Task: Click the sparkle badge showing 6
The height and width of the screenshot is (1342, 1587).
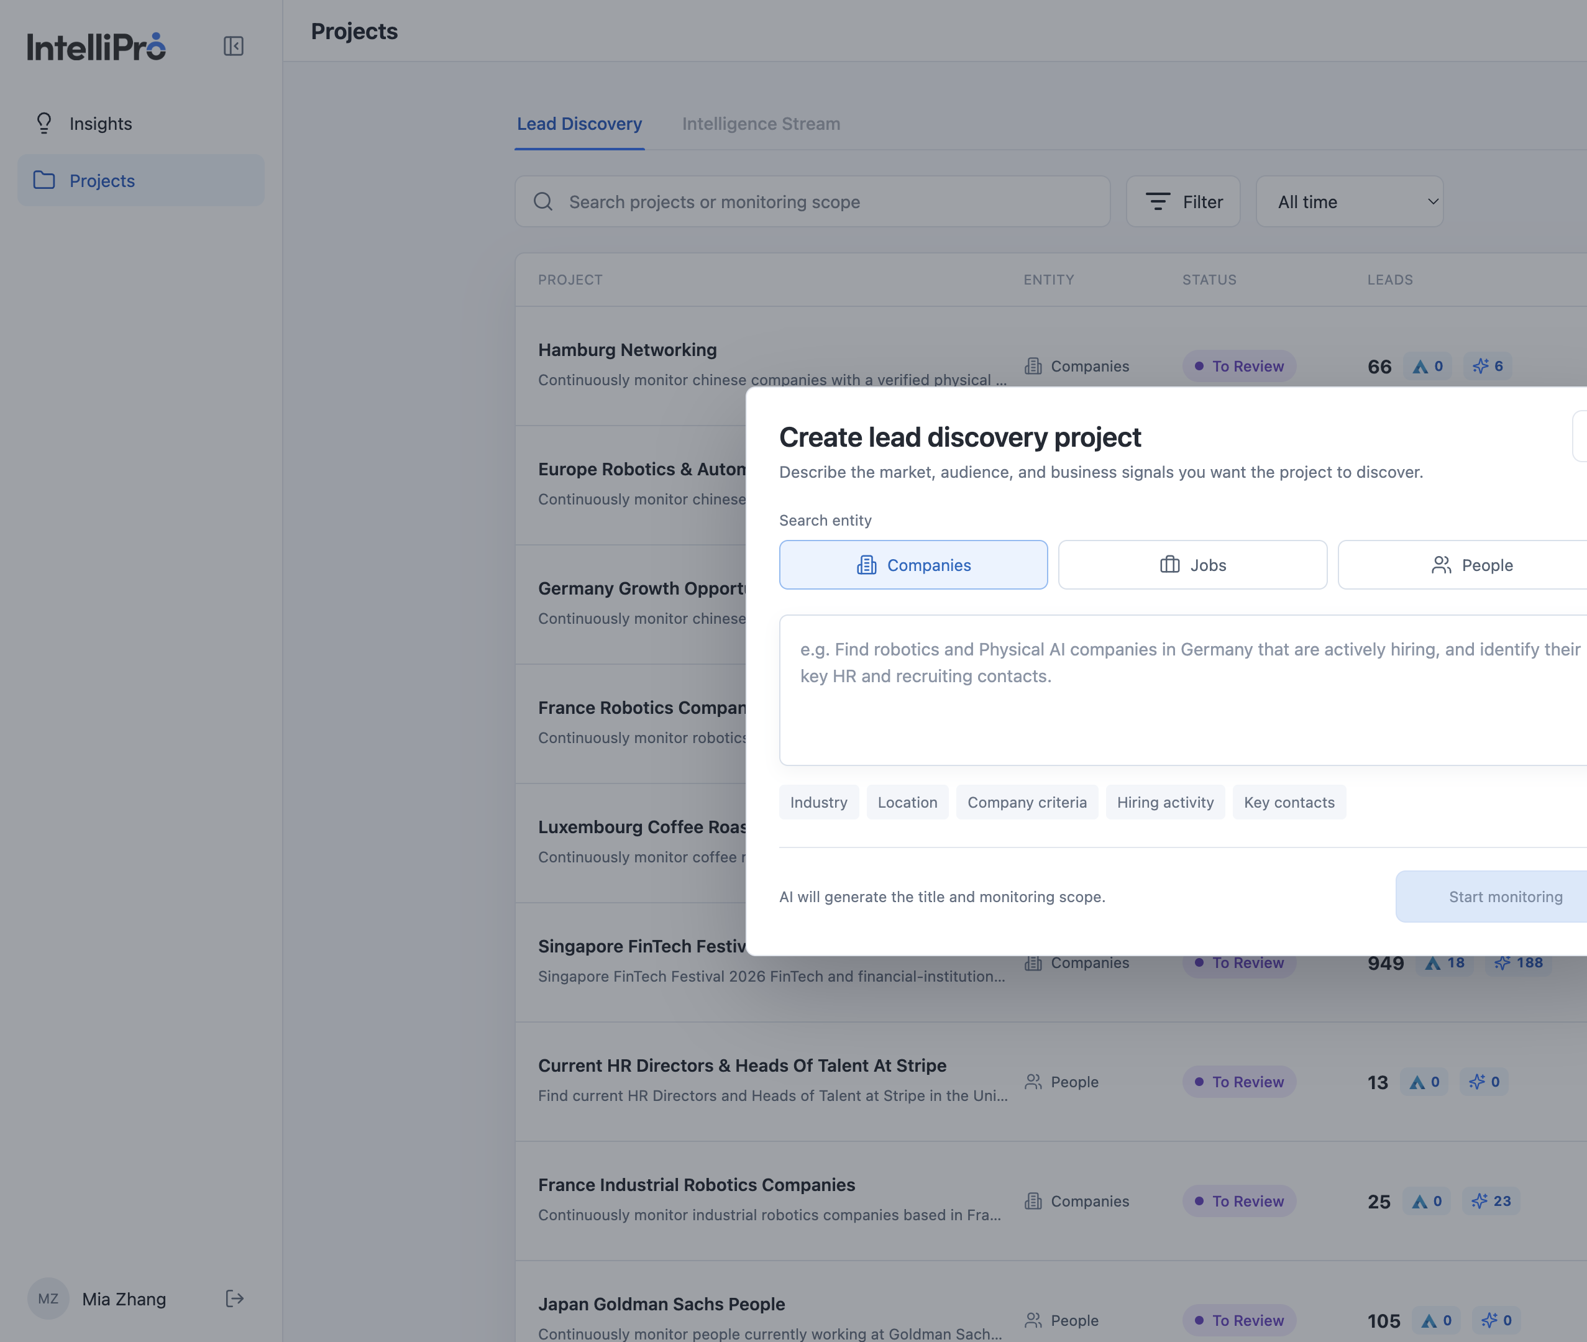Action: click(x=1488, y=366)
